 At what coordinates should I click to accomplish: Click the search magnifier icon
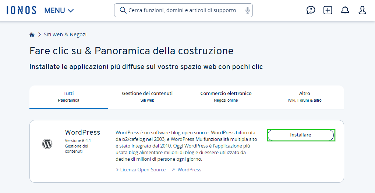(123, 10)
